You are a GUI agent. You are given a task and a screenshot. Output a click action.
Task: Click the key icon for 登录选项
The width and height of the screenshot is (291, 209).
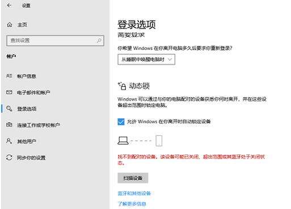(x=9, y=108)
